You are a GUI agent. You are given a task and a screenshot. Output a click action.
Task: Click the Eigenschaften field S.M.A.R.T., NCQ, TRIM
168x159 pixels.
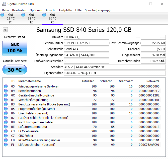coord(115,73)
